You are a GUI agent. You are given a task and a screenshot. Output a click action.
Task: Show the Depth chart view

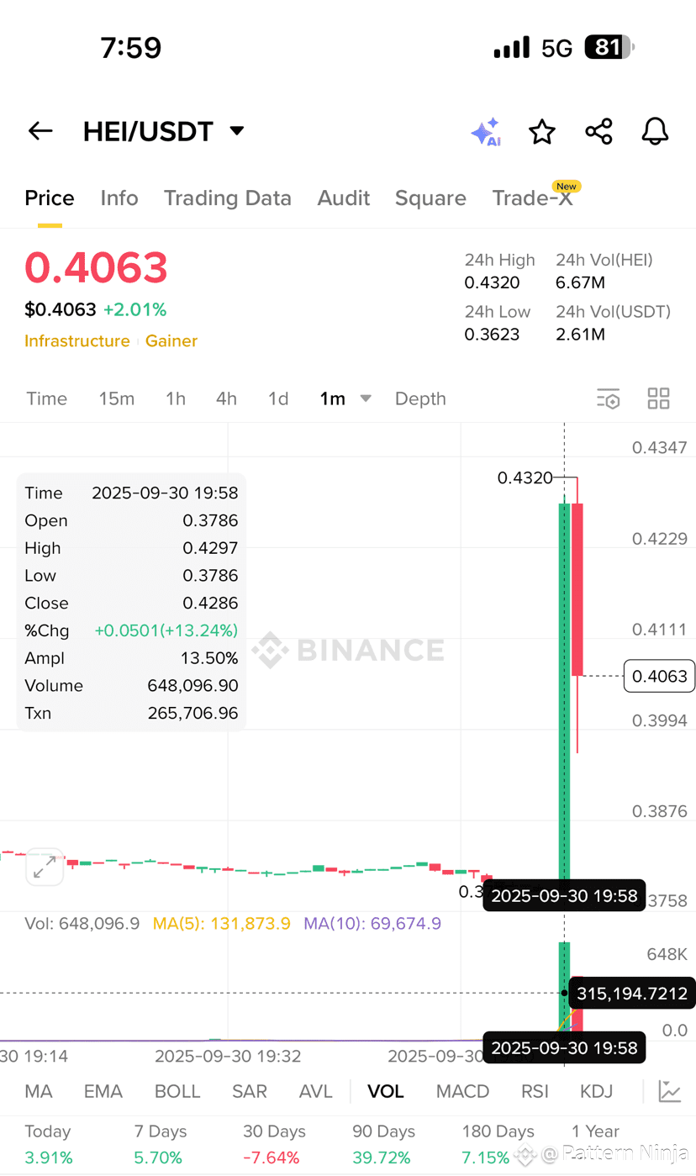(420, 398)
